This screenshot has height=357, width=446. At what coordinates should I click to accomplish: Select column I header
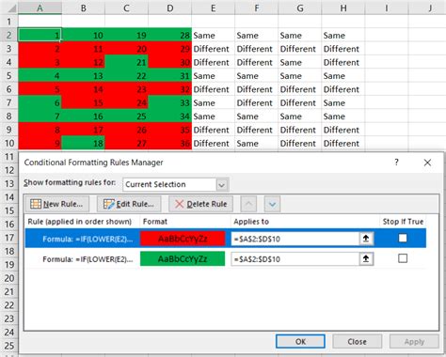pos(387,8)
